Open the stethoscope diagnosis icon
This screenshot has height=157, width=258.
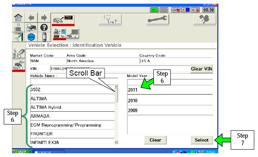point(110,19)
